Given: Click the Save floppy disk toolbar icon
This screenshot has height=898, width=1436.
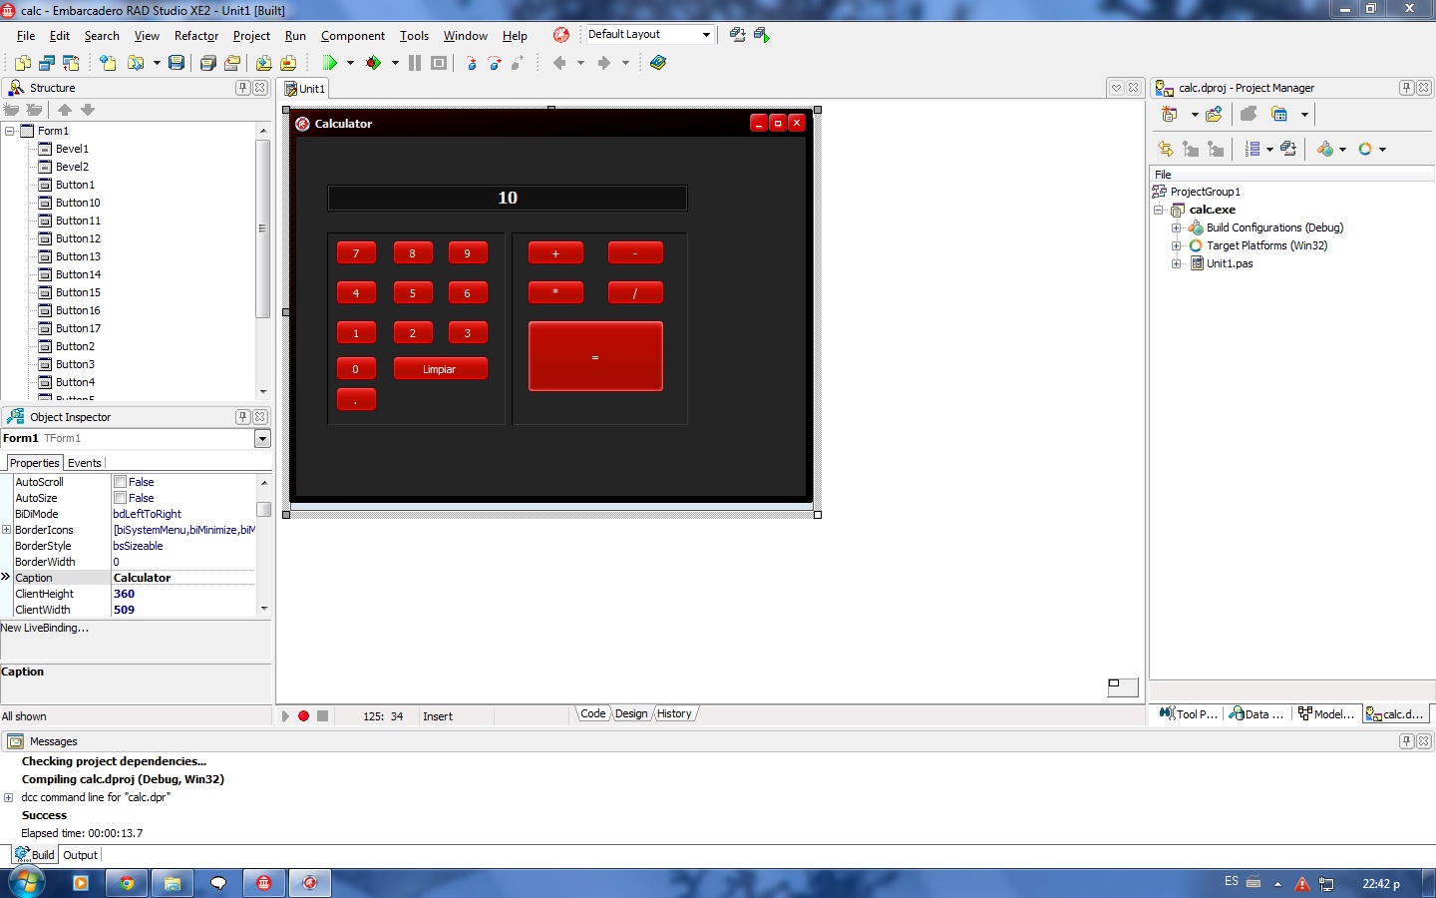Looking at the screenshot, I should [x=177, y=63].
